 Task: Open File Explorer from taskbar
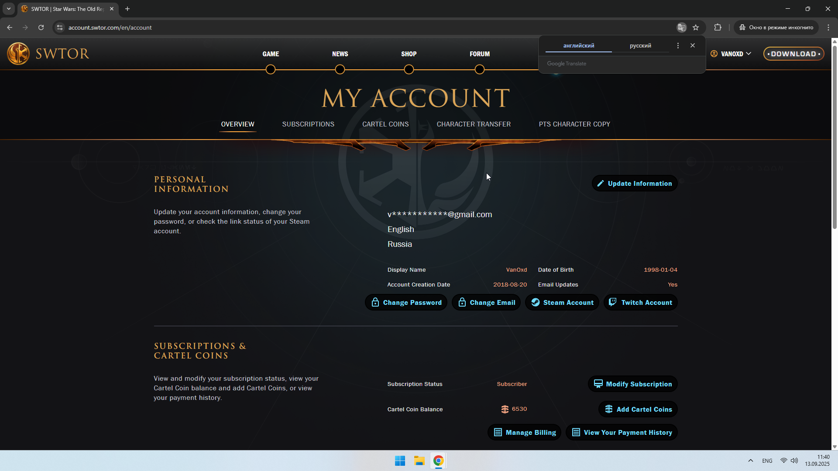pyautogui.click(x=419, y=461)
